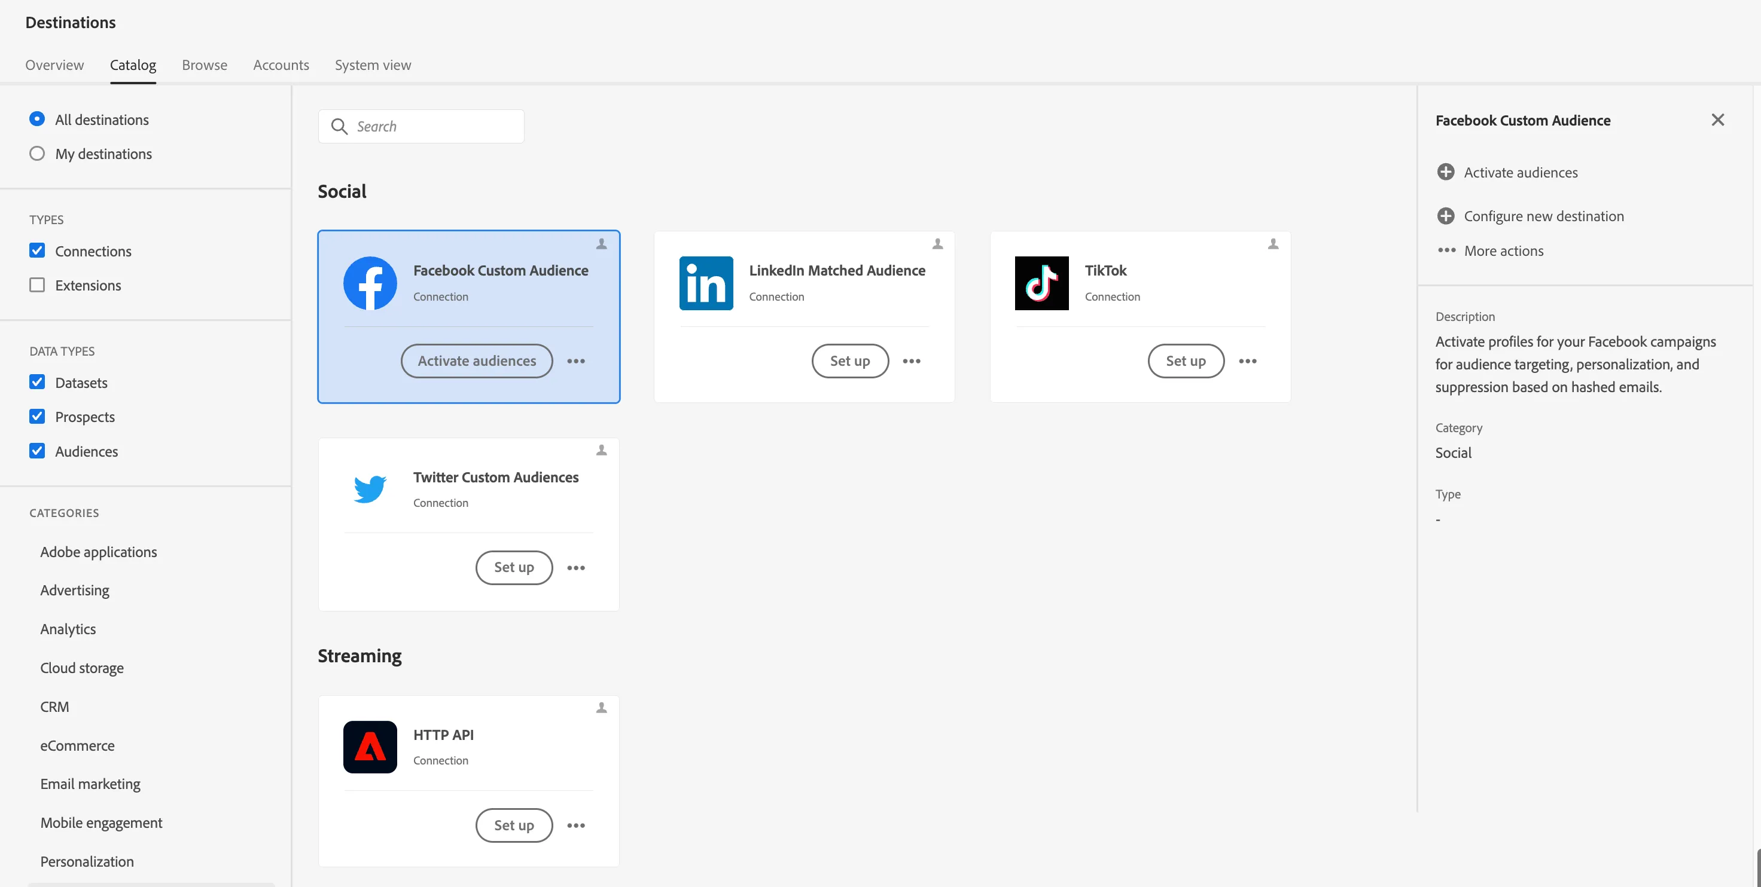Open more options on HTTP API card
Image resolution: width=1761 pixels, height=887 pixels.
tap(575, 825)
